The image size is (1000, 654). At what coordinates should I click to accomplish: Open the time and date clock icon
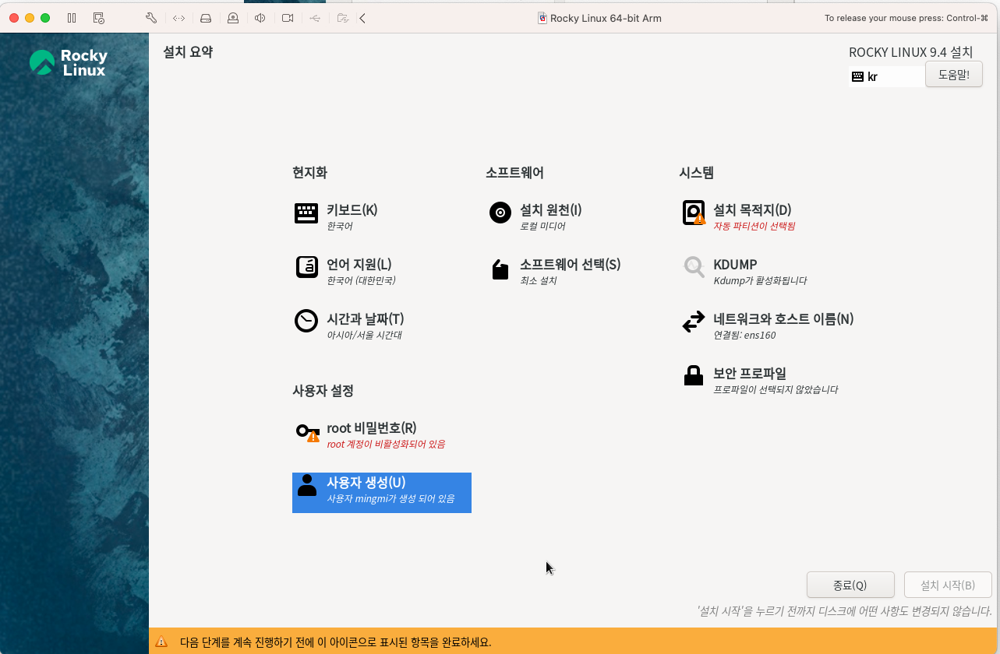click(x=306, y=321)
